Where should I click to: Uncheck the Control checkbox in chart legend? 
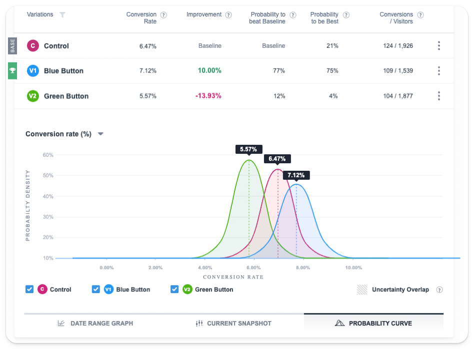coord(29,289)
